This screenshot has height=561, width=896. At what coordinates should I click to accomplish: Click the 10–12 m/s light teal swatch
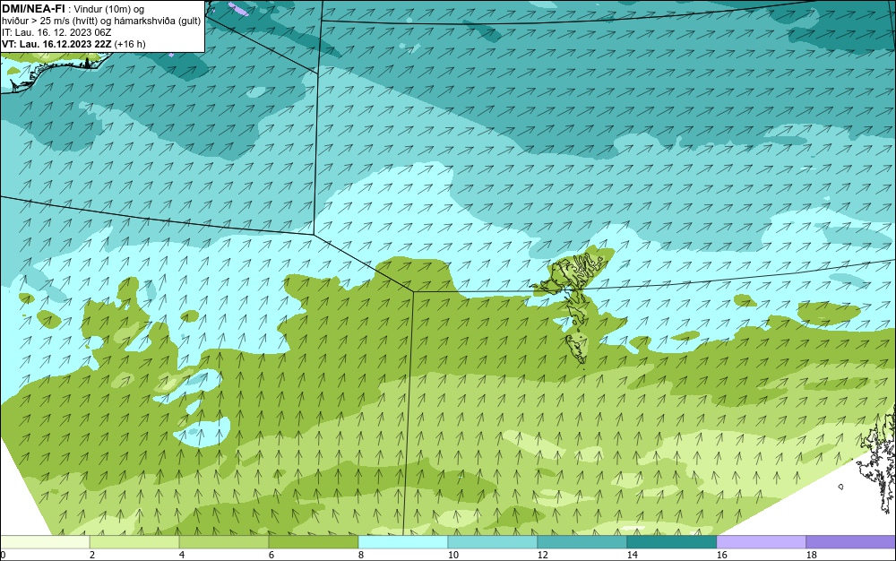[x=493, y=542]
